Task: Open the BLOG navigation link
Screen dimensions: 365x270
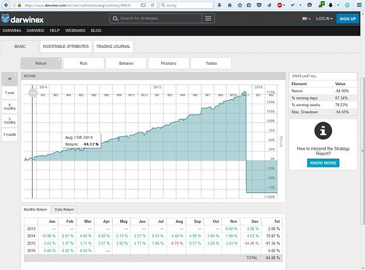Action: click(96, 30)
